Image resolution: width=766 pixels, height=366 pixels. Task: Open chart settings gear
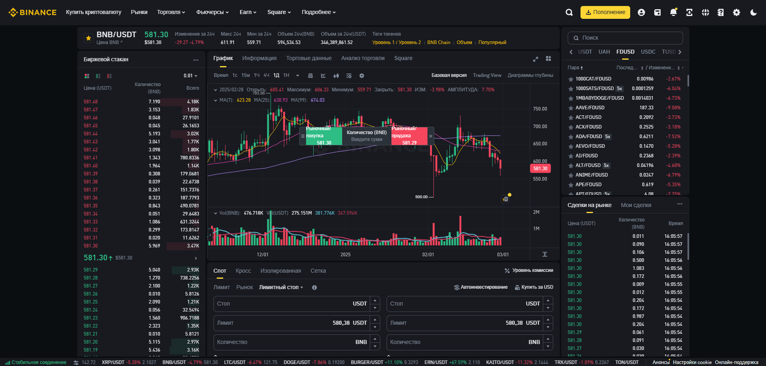(362, 76)
